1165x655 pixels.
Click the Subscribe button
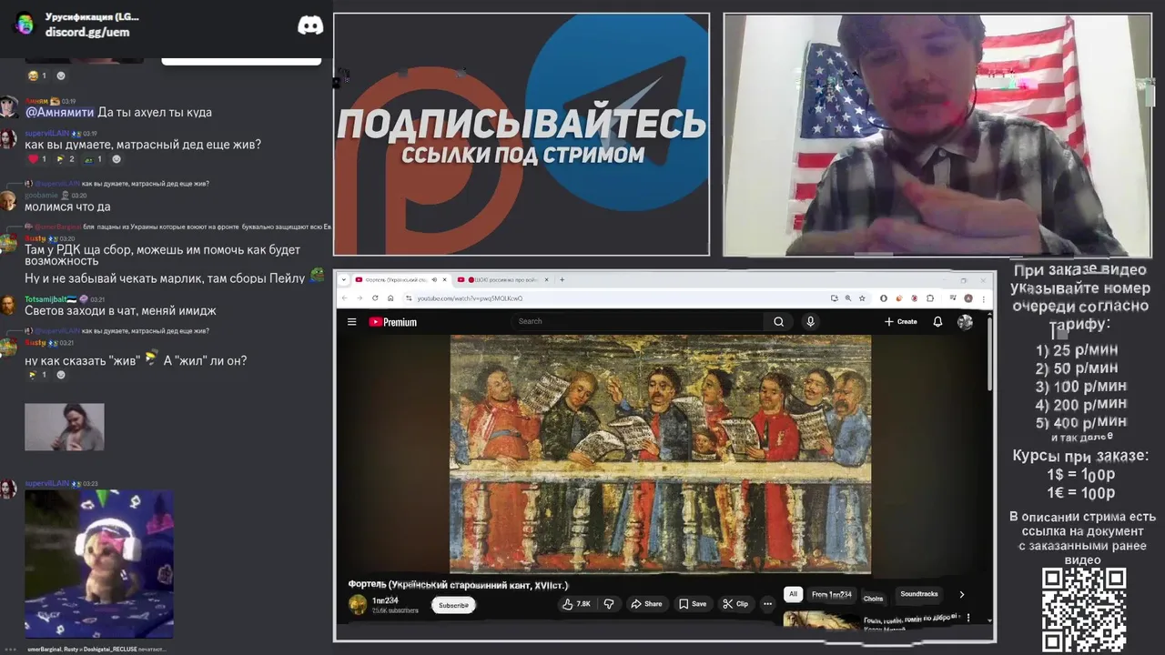tap(453, 605)
